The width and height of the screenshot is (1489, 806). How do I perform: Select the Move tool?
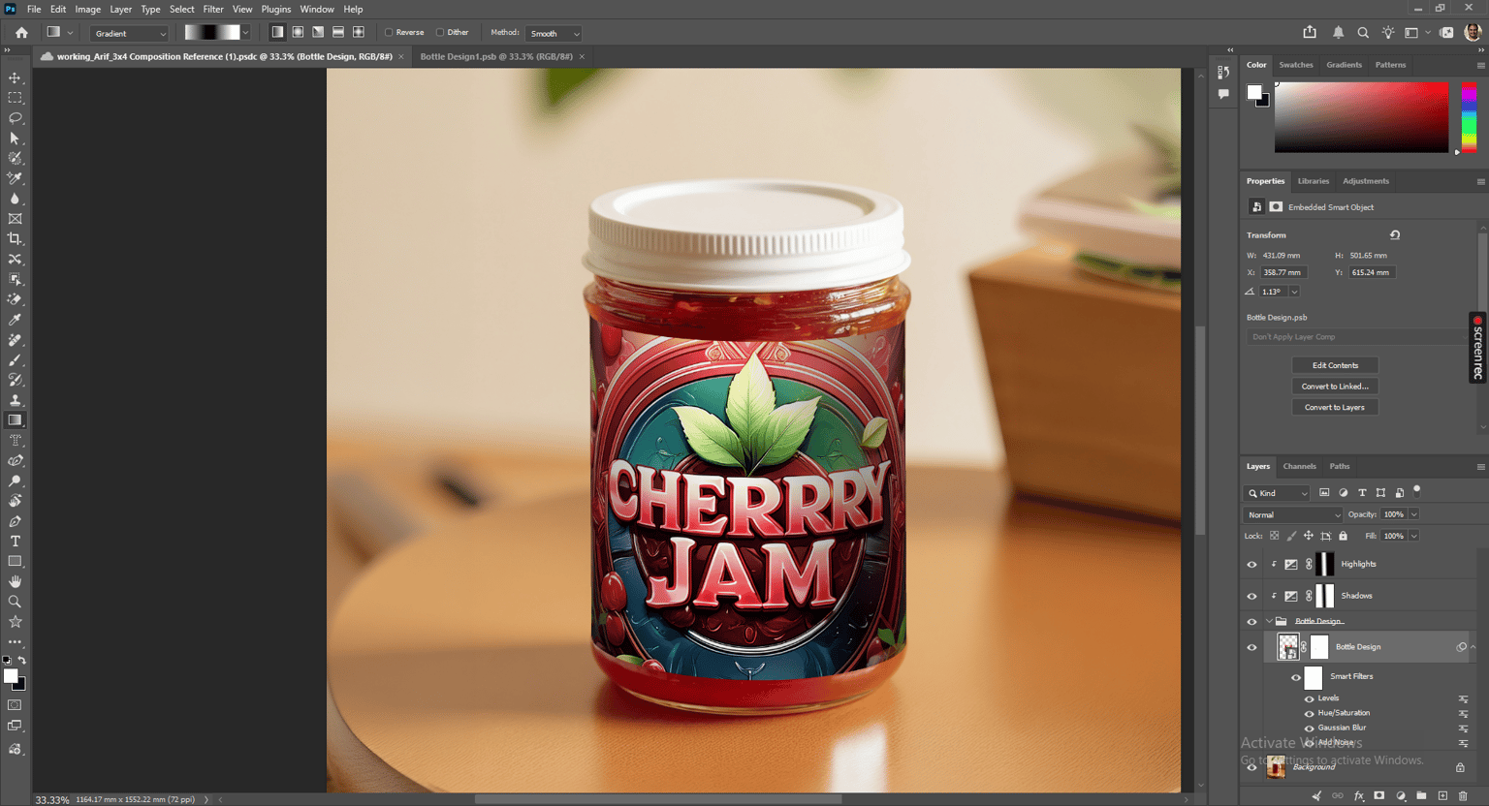[15, 77]
